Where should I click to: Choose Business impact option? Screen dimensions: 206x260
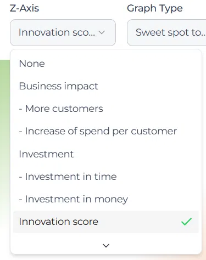(106, 86)
